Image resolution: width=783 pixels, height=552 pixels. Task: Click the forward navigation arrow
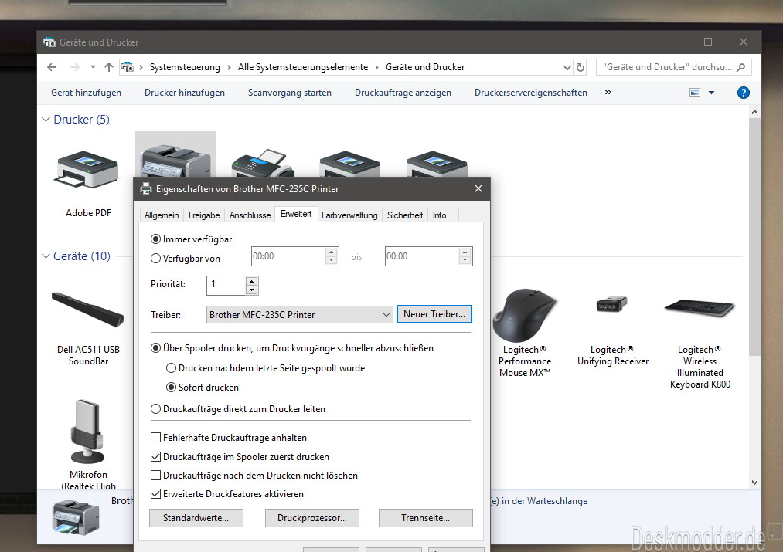pos(75,67)
